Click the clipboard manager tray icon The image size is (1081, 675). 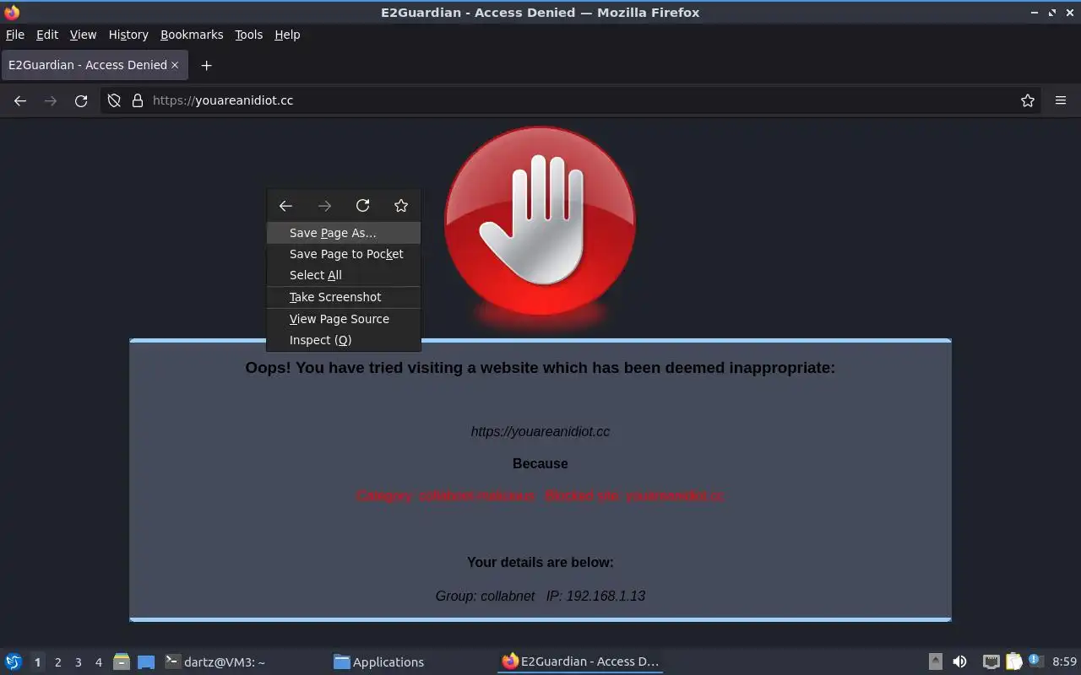1013,661
